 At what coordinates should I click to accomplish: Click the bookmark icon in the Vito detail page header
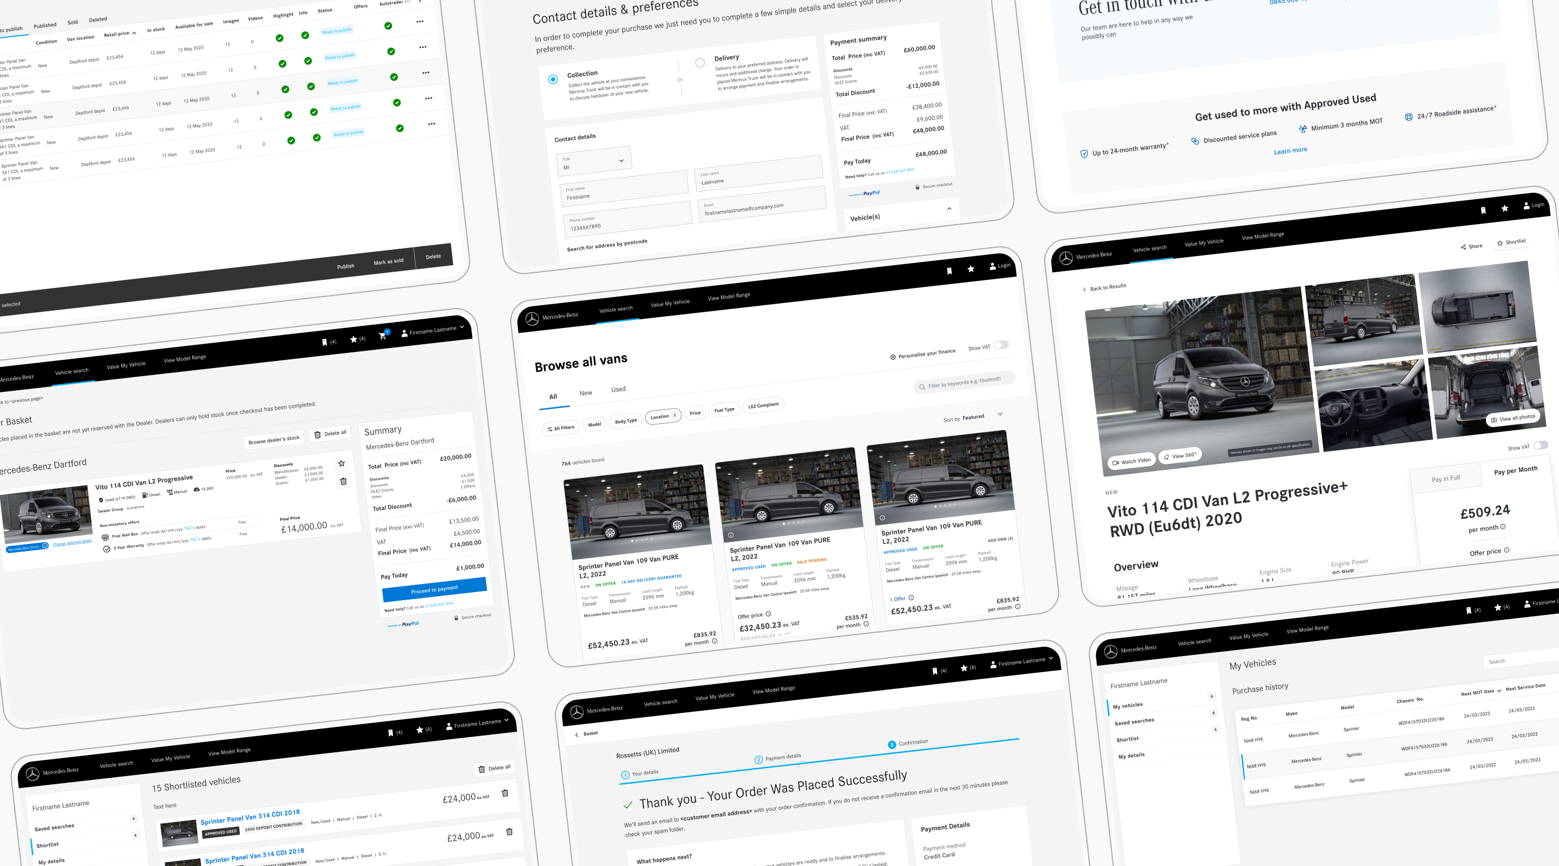(x=1483, y=211)
